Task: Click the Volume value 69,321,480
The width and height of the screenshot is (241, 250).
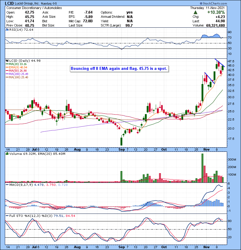Action: click(x=215, y=25)
